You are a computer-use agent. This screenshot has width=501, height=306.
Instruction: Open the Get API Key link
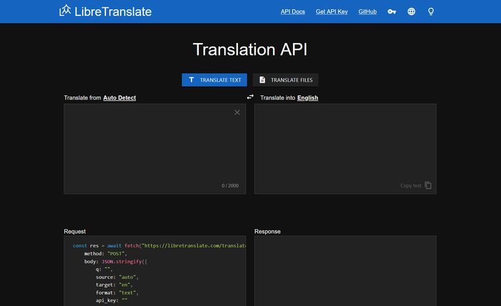331,11
